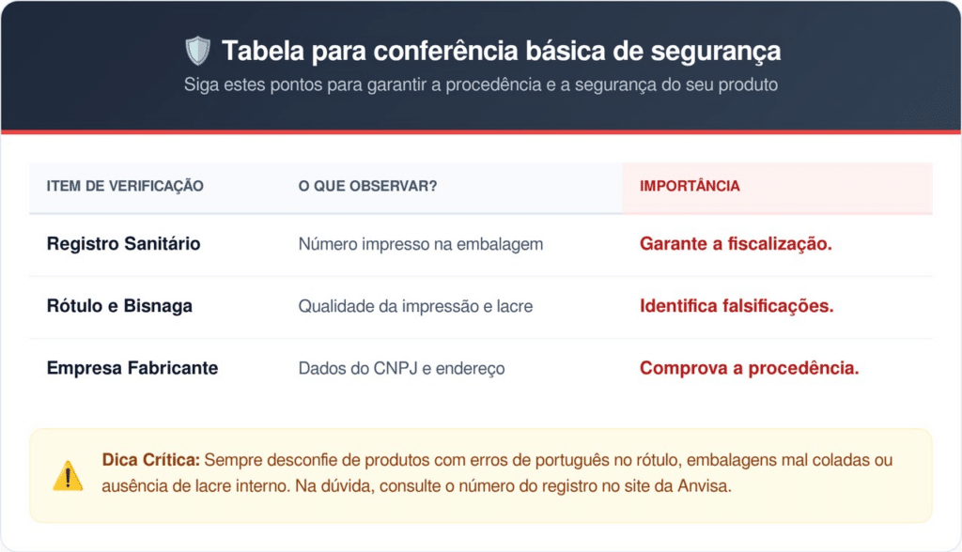Click the yellow warning triangle icon

68,476
